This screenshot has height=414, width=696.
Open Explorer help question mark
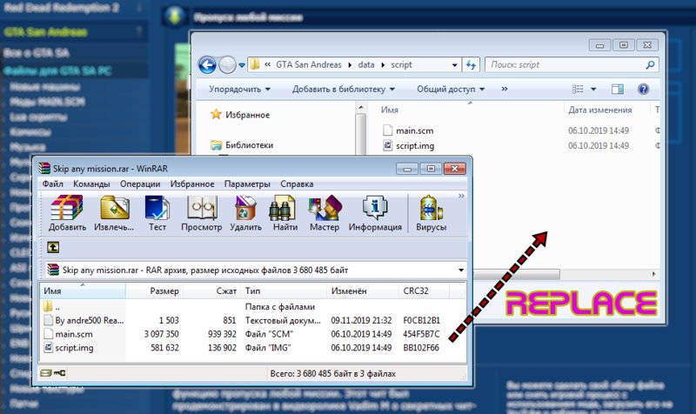pyautogui.click(x=643, y=90)
